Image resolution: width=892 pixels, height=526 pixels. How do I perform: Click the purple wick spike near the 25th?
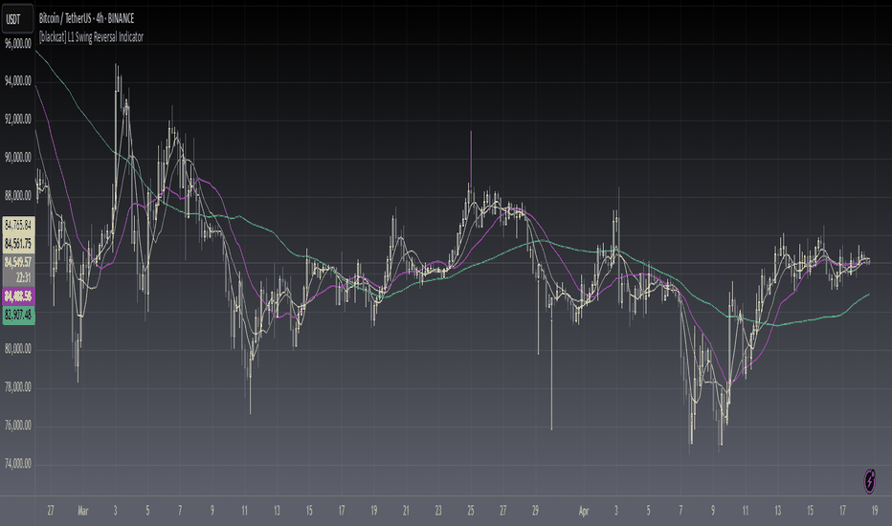(471, 157)
